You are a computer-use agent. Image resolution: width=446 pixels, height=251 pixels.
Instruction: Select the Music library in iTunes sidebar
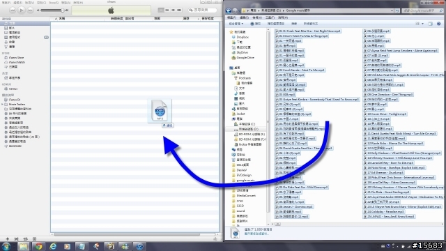click(25, 23)
